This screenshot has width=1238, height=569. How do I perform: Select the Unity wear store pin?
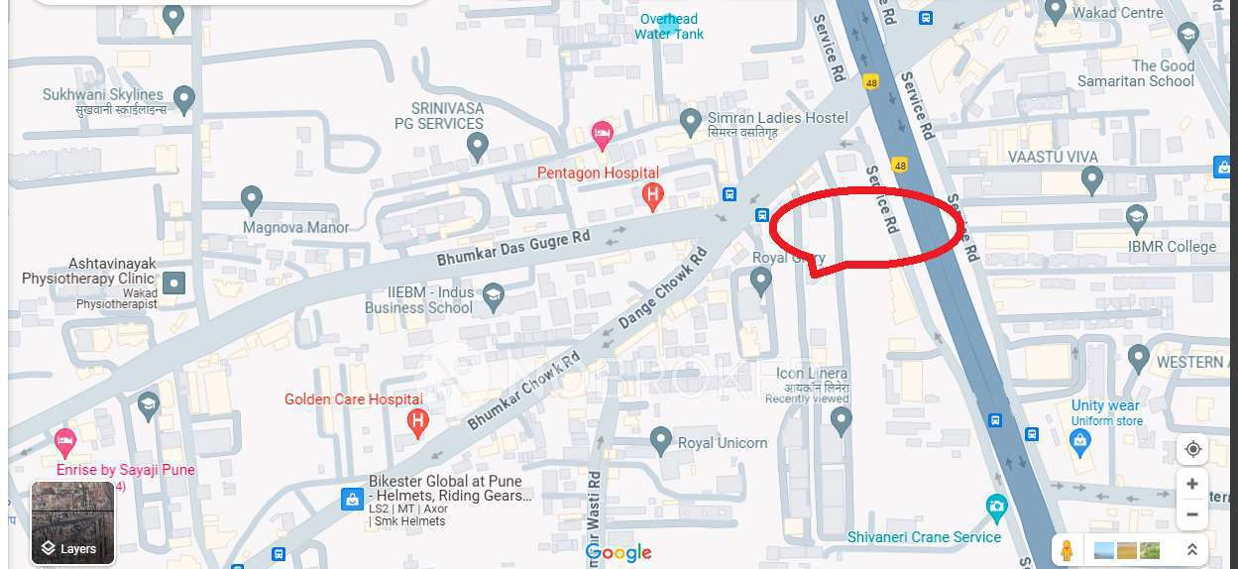coord(1080,442)
